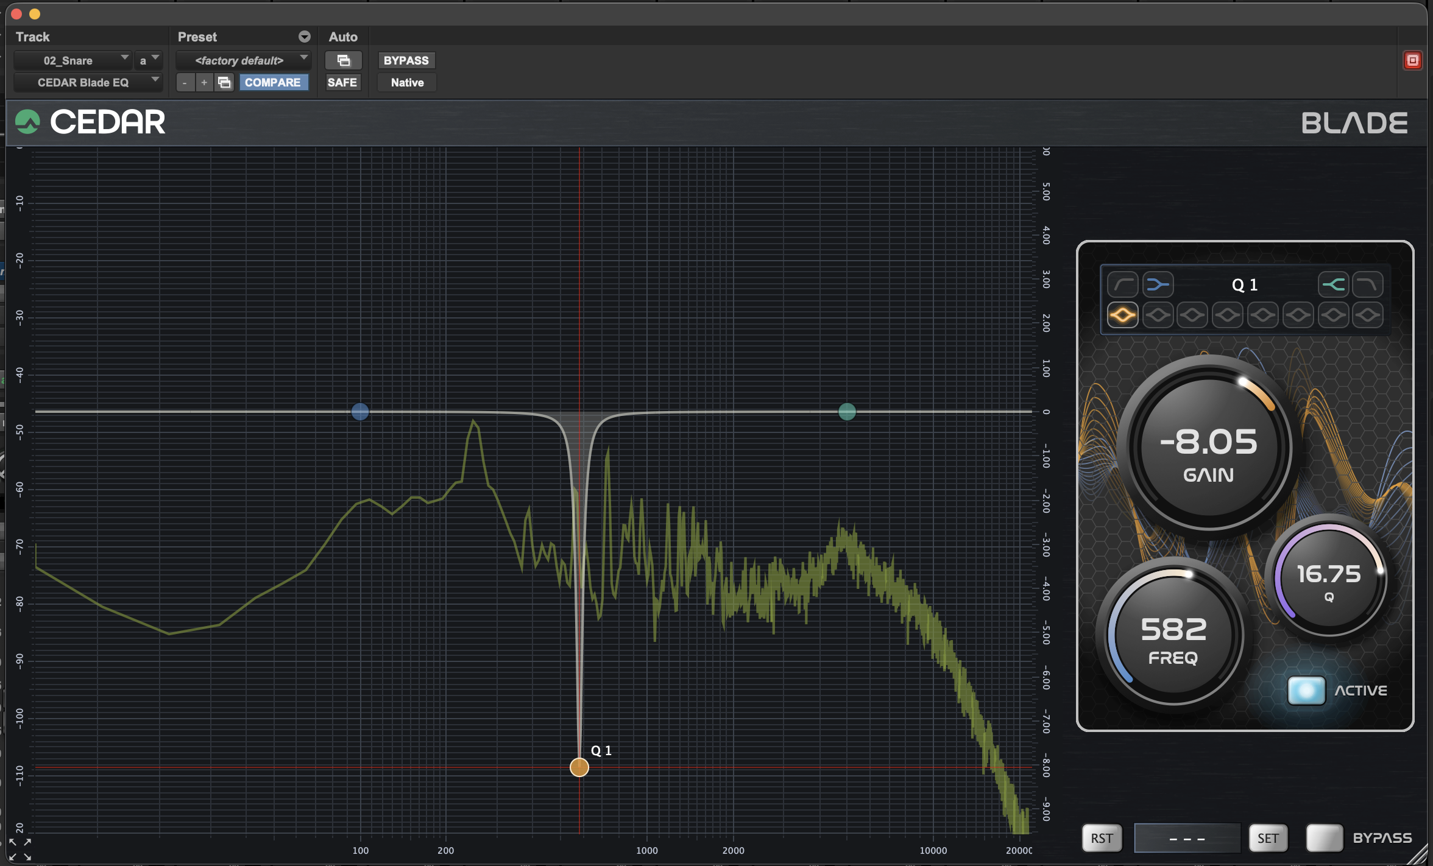
Task: Select the low-pass filter band icon
Action: (1368, 284)
